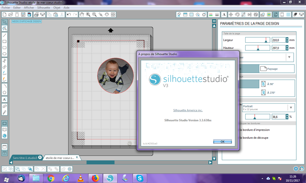Image resolution: width=306 pixels, height=183 pixels.
Task: Open Firefox from the taskbar
Action: (x=95, y=178)
